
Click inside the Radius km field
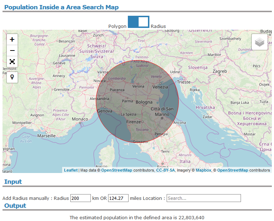click(x=80, y=198)
